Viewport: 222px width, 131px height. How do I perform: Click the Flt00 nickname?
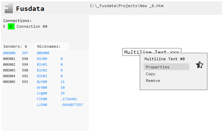(x=42, y=99)
